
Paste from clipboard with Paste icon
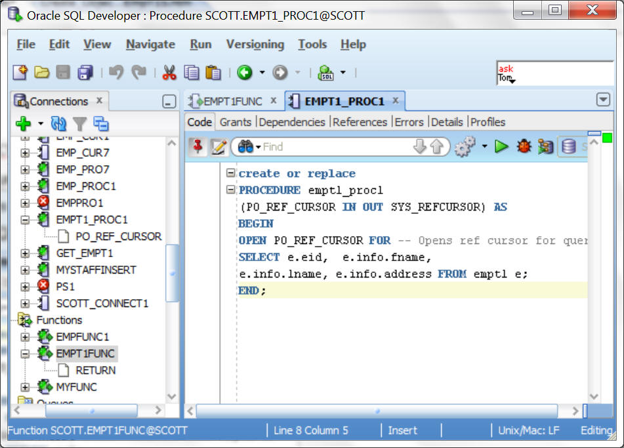click(x=213, y=72)
